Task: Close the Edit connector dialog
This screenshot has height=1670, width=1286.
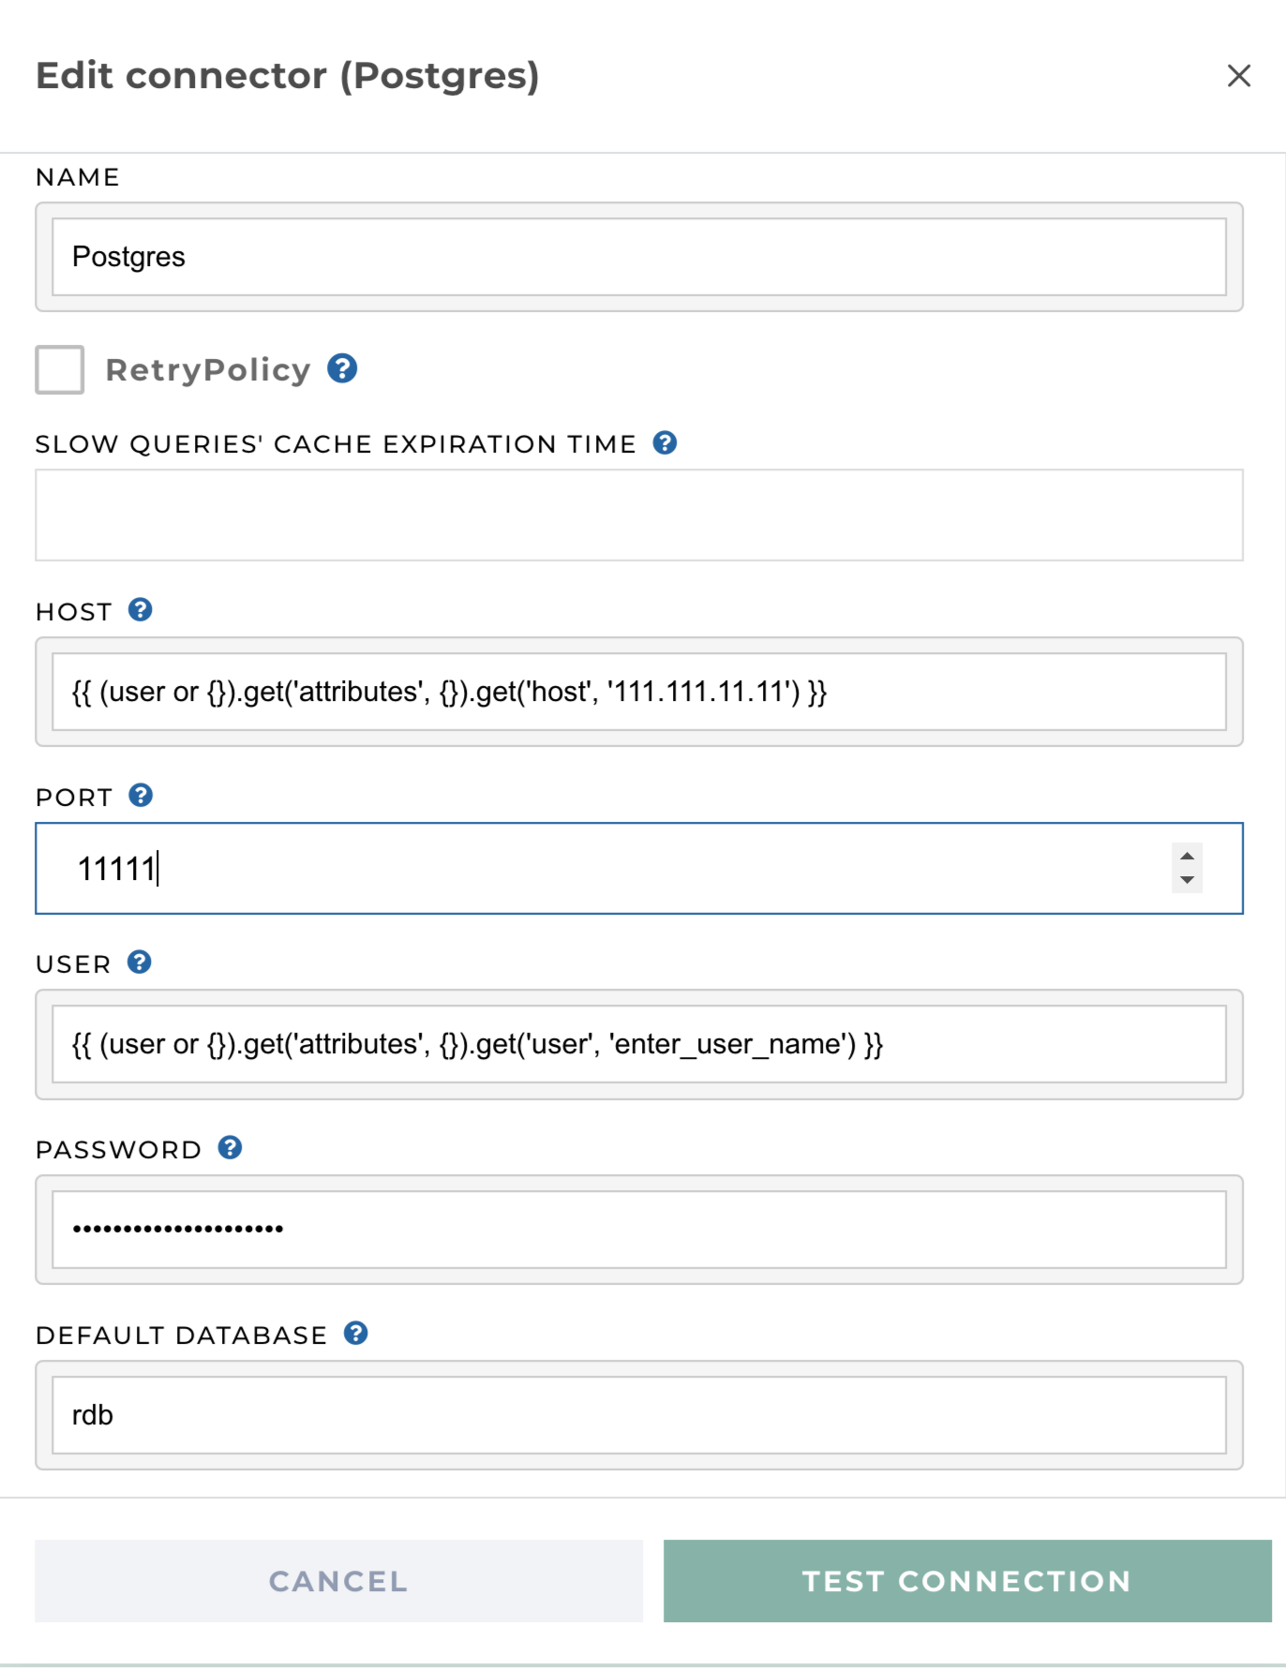Action: 1239,76
